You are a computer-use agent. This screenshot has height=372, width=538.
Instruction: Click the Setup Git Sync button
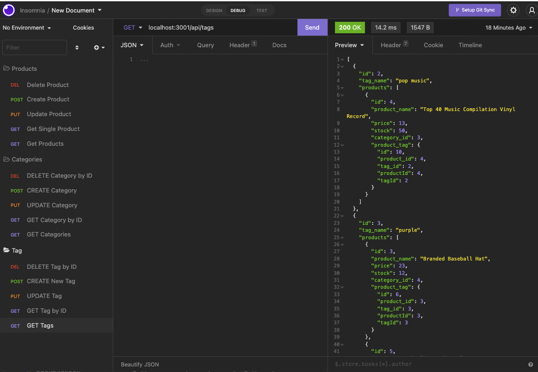(x=475, y=10)
